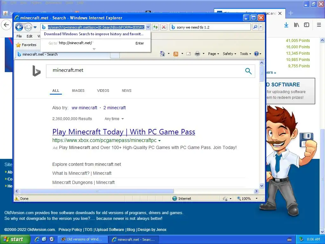Switch to the VIDEOS results tab

pos(103,91)
